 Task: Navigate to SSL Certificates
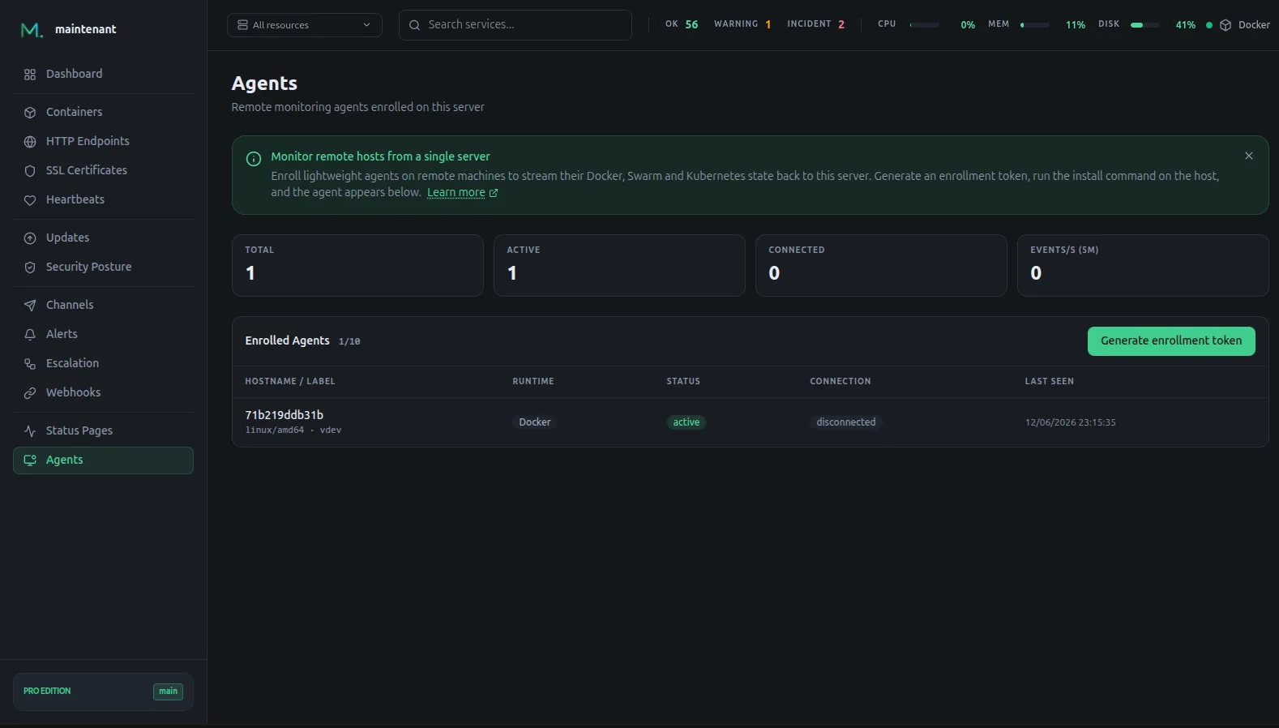pos(103,170)
